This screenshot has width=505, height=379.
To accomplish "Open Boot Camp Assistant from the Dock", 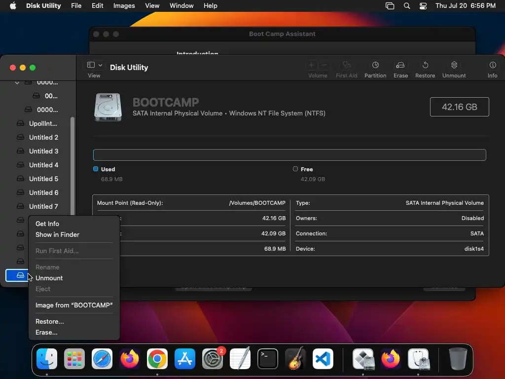I will [363, 359].
